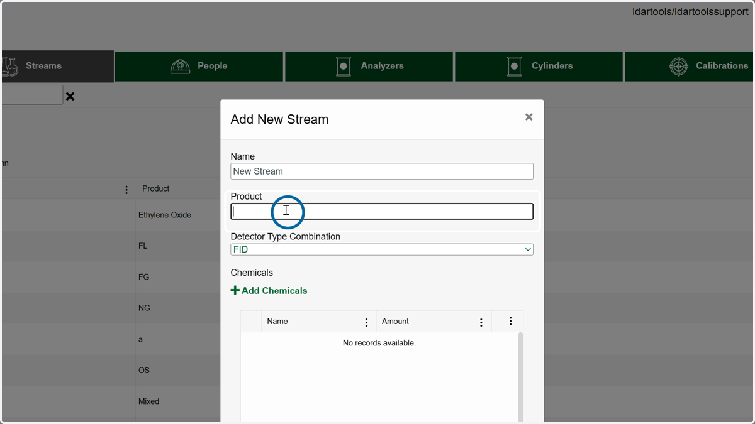The image size is (755, 424).
Task: Click the Add Chemicals link
Action: pyautogui.click(x=269, y=290)
